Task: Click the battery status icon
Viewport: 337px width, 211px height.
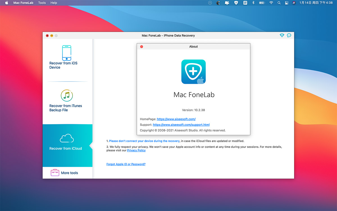Action: click(262, 3)
